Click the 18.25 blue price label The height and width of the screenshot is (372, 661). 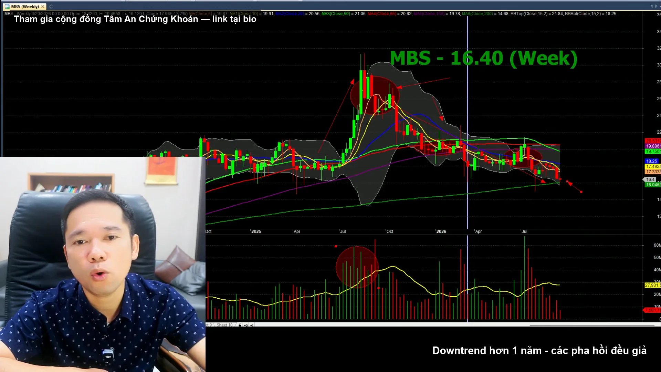[651, 161]
